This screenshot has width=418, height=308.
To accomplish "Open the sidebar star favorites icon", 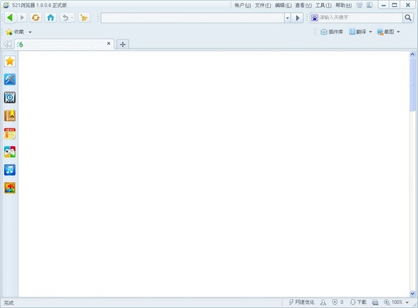I will coord(10,61).
